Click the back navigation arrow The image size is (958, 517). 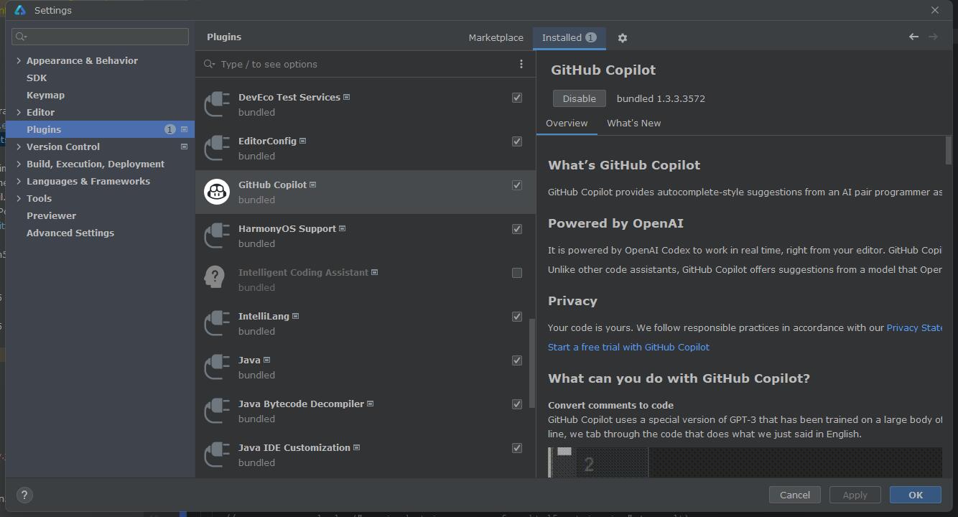913,37
